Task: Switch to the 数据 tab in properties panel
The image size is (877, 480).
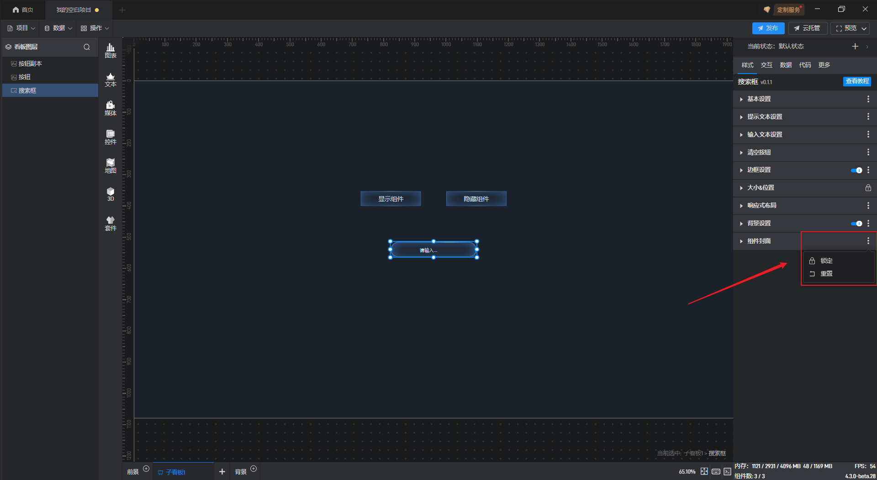Action: point(786,65)
